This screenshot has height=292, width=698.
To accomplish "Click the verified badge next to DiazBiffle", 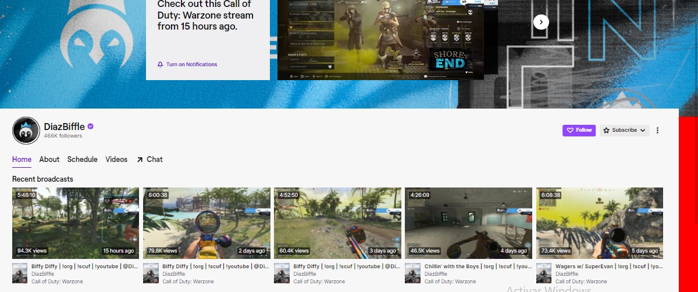I will pyautogui.click(x=91, y=127).
